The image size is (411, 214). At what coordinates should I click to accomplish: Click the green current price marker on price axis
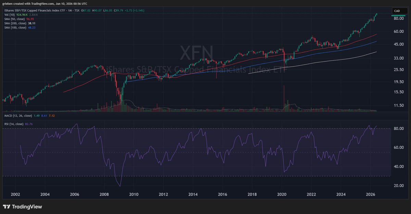398,16
